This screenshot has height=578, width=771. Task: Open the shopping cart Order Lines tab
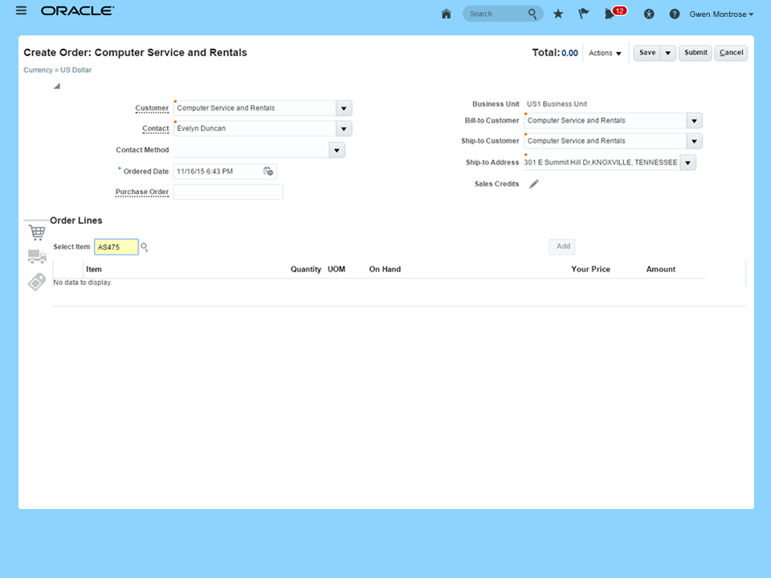click(x=37, y=232)
